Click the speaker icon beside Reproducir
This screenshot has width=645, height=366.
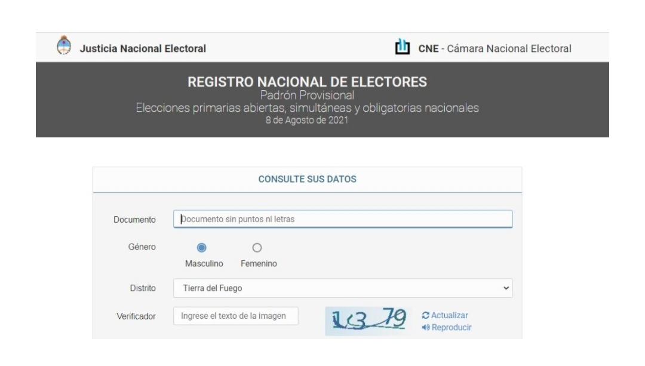pyautogui.click(x=425, y=327)
